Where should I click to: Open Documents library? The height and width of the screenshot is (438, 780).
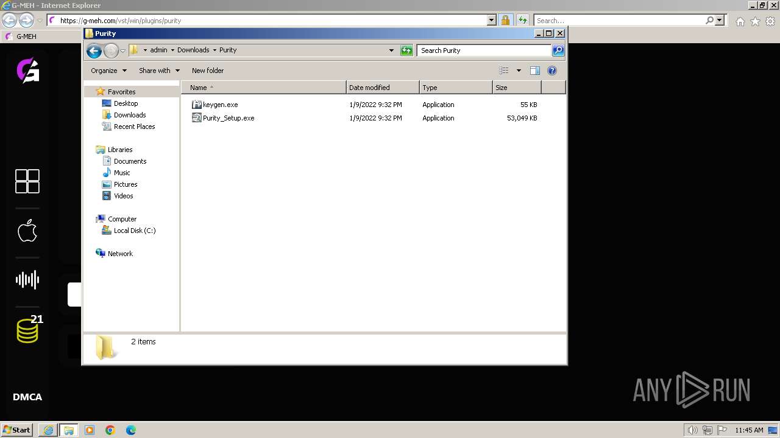[130, 161]
